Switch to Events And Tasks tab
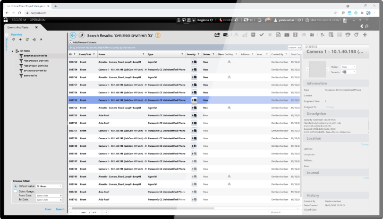Viewport: 383px width, 219px height. pyautogui.click(x=18, y=27)
